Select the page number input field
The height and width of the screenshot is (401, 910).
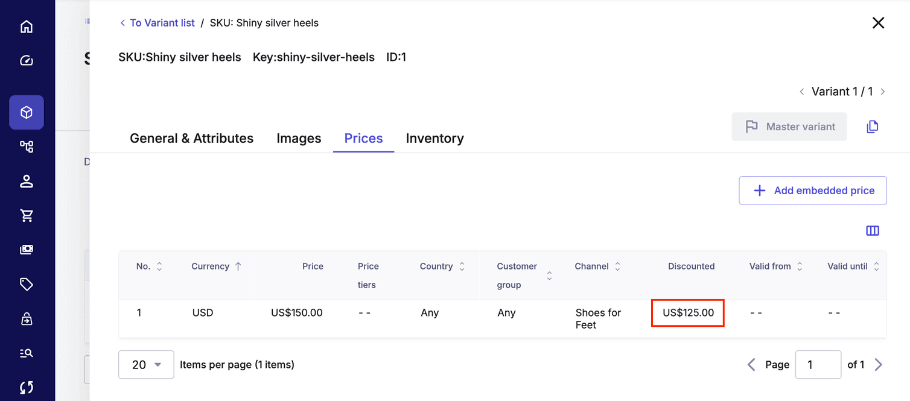click(x=818, y=364)
